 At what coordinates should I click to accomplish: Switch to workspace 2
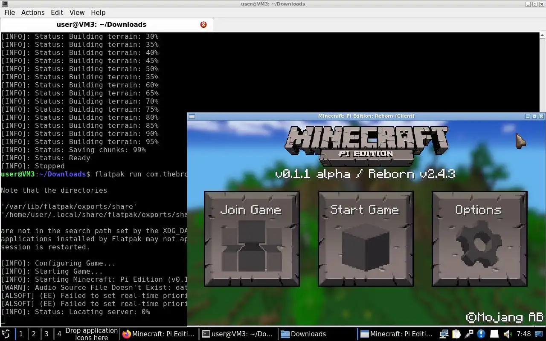click(x=34, y=334)
